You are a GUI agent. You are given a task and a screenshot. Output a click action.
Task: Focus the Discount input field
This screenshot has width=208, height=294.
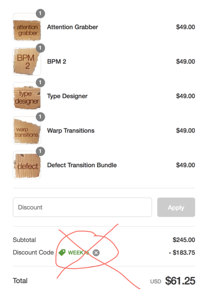coord(82,207)
